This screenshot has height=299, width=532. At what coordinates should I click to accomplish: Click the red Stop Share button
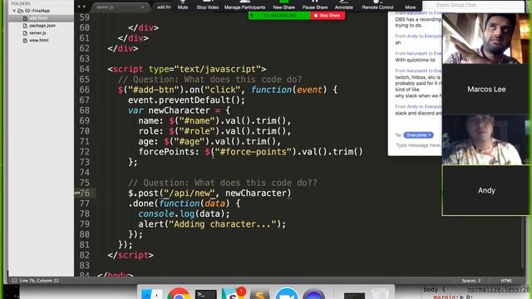tap(328, 16)
